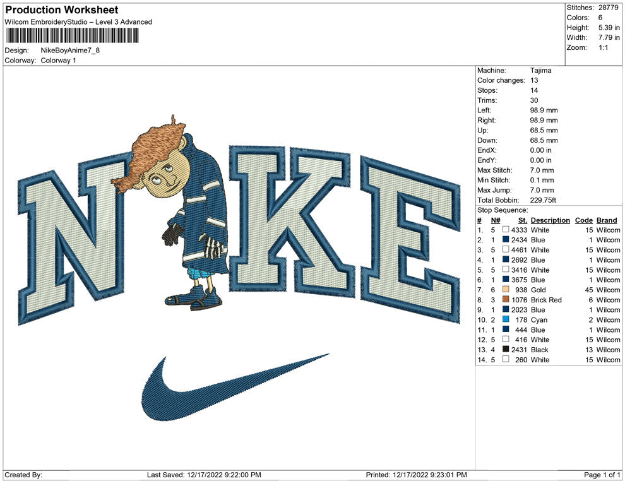The height and width of the screenshot is (481, 625).
Task: Click the Color changes value 13
Action: [x=534, y=81]
